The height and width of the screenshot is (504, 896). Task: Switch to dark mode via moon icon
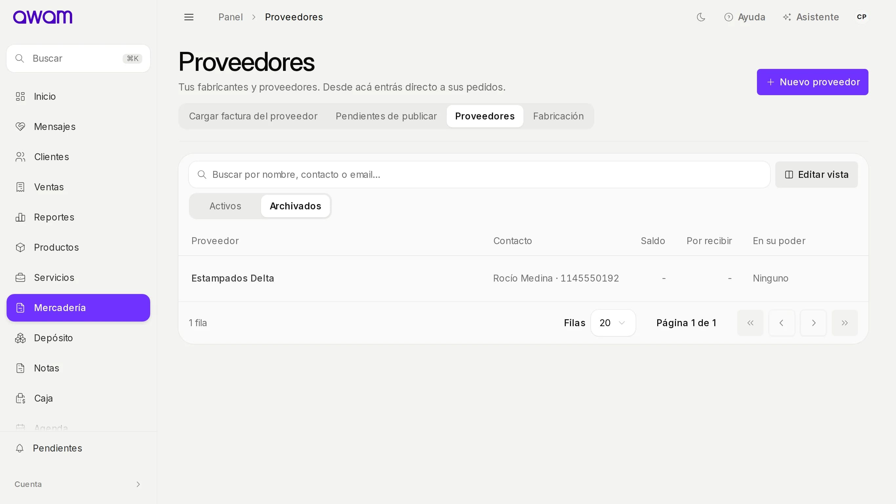[x=701, y=17]
